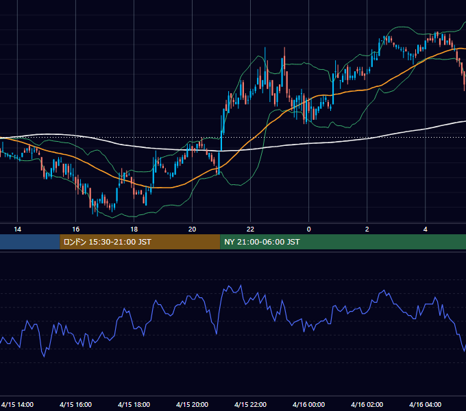Select the 4/15 16:00 date label
Image resolution: width=466 pixels, height=411 pixels.
pos(76,404)
